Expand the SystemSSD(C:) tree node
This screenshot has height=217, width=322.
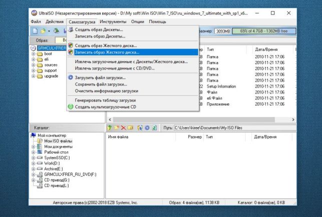pyautogui.click(x=33, y=157)
